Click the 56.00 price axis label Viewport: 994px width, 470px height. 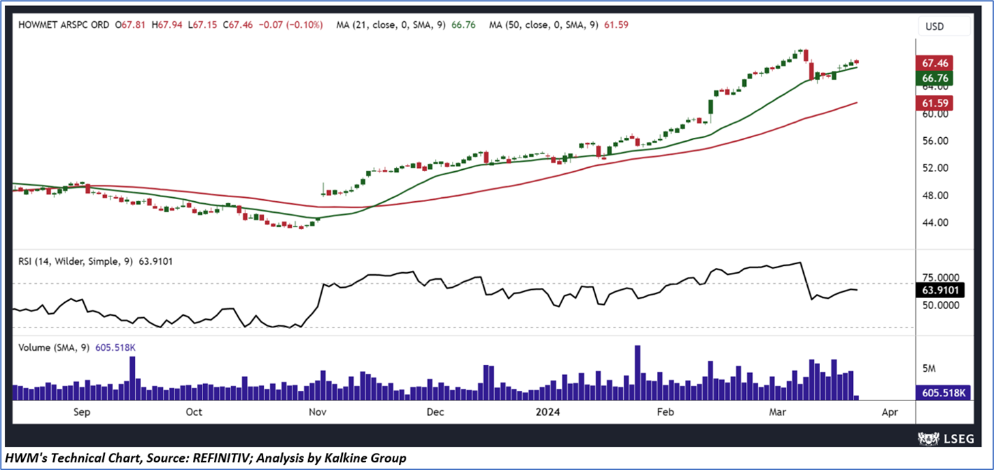click(x=934, y=141)
